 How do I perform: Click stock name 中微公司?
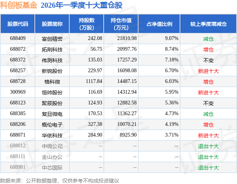[x=52, y=146]
